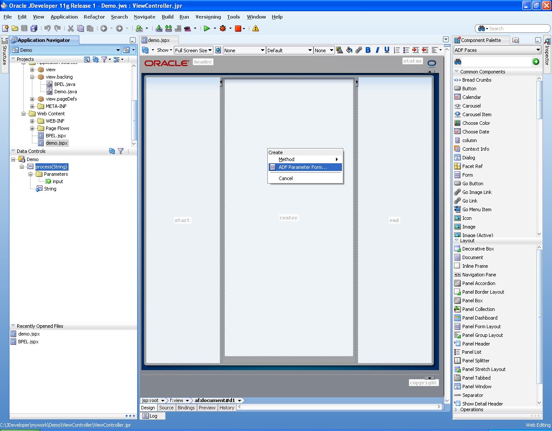
Task: Open the Full Screen Size dropdown
Action: coord(193,51)
